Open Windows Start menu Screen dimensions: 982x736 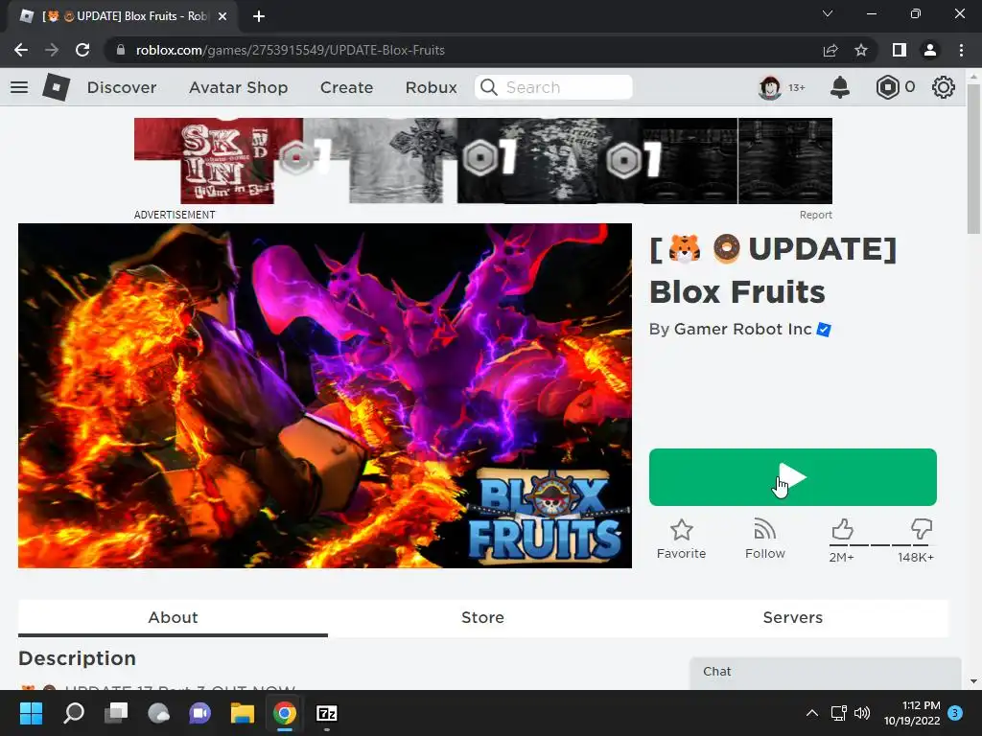pyautogui.click(x=31, y=713)
